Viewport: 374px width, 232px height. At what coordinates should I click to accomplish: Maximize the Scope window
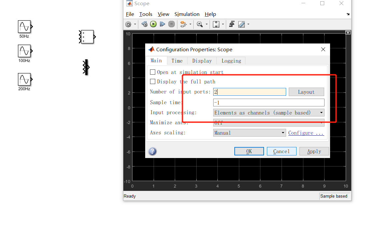pos(322,3)
